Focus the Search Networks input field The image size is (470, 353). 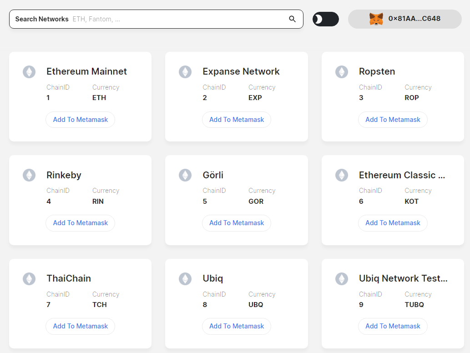click(177, 19)
